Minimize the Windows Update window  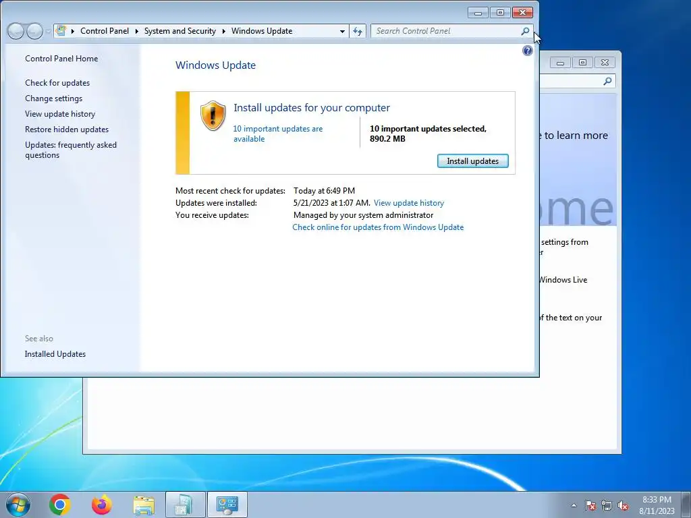(x=478, y=12)
